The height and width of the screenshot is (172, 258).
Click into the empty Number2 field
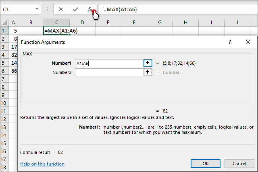tap(109, 72)
